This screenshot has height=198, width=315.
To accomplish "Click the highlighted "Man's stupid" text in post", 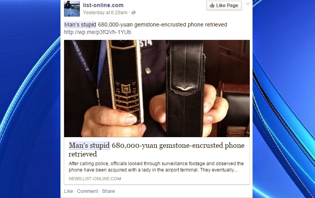I will point(80,25).
